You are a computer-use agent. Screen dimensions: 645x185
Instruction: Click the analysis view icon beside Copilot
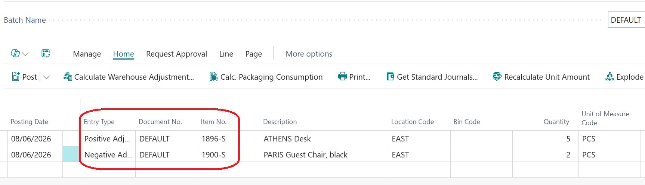[46, 54]
